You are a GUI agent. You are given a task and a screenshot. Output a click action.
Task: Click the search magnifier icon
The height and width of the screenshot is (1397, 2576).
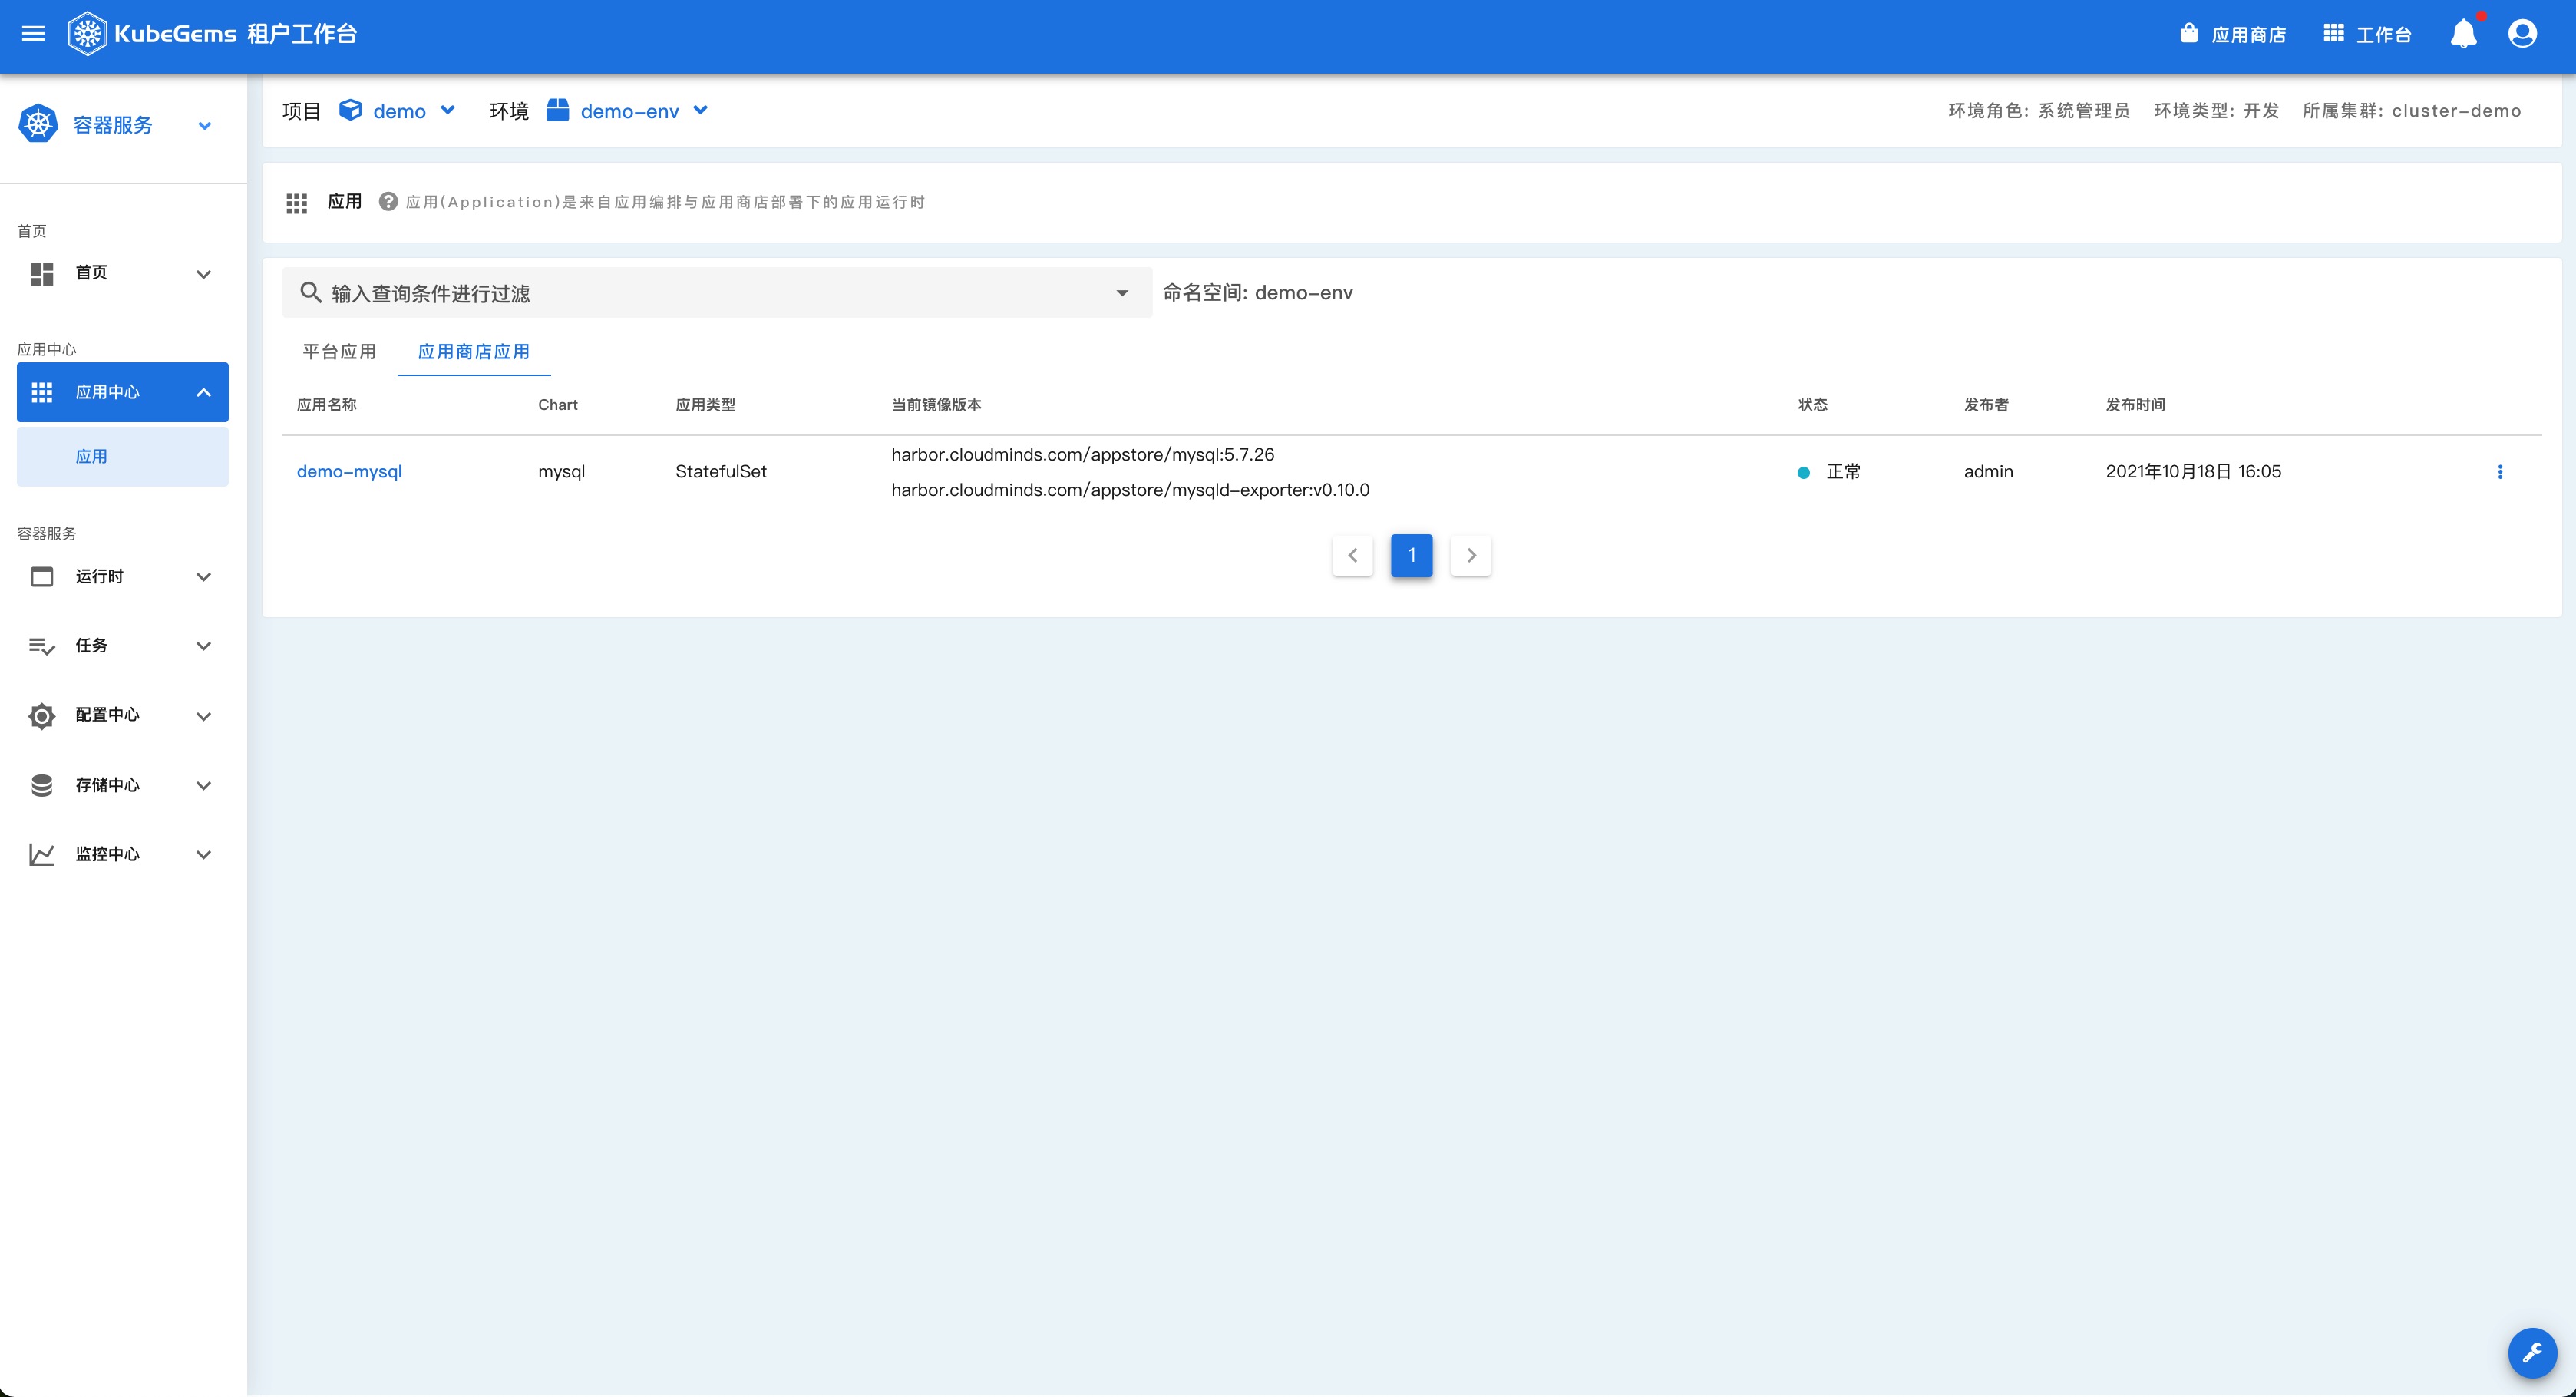coord(311,292)
